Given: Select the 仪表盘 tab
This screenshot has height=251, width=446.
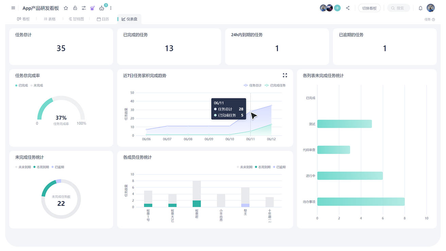Looking at the screenshot, I should coord(129,19).
